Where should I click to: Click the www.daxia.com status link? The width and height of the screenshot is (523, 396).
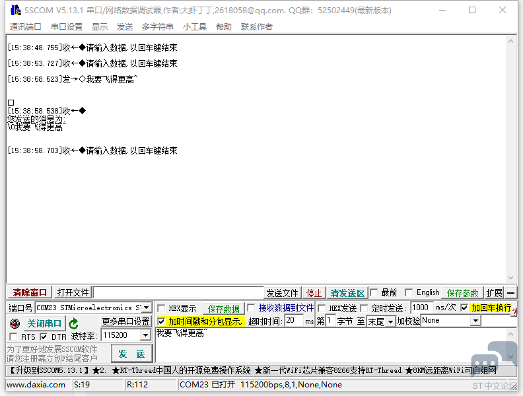[x=36, y=385]
